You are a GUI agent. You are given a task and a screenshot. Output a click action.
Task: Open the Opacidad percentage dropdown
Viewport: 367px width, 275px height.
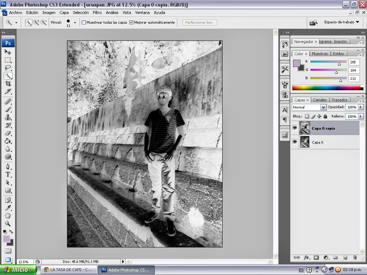click(x=360, y=107)
